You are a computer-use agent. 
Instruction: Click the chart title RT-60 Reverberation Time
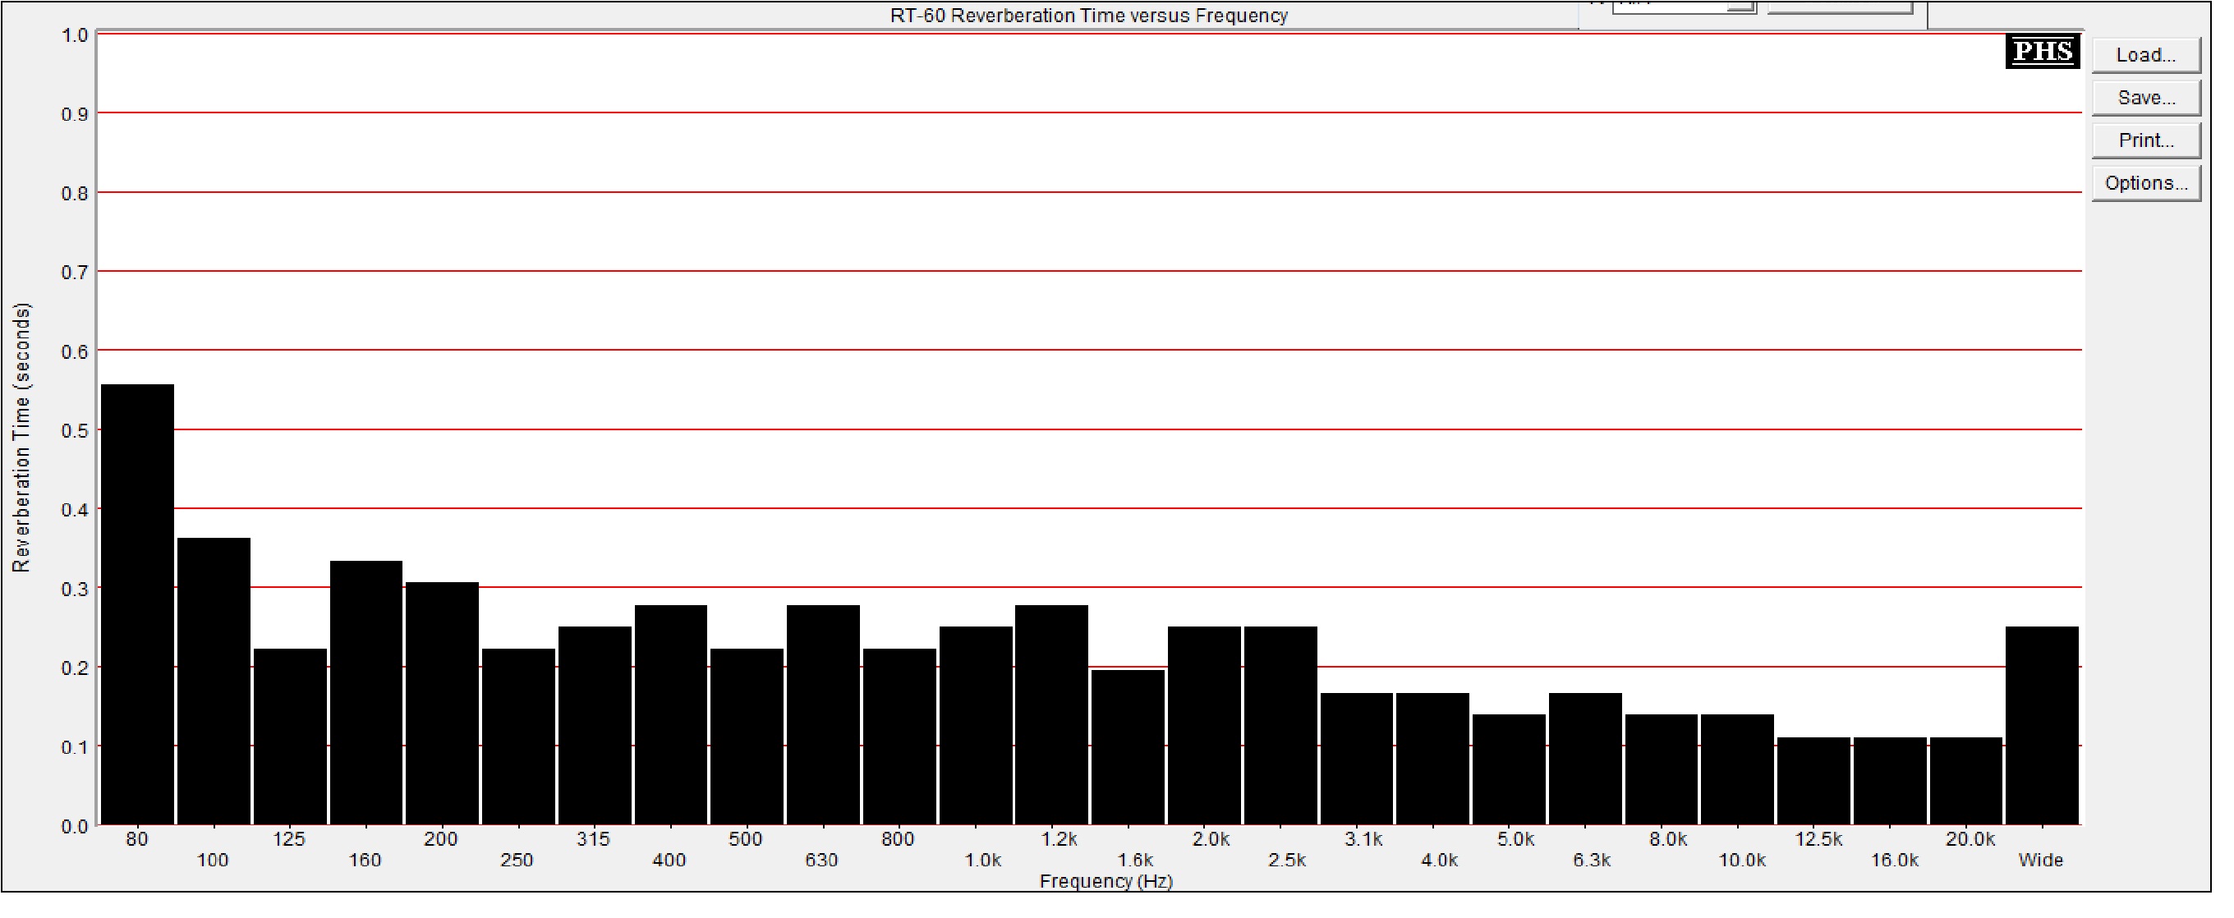click(1087, 16)
